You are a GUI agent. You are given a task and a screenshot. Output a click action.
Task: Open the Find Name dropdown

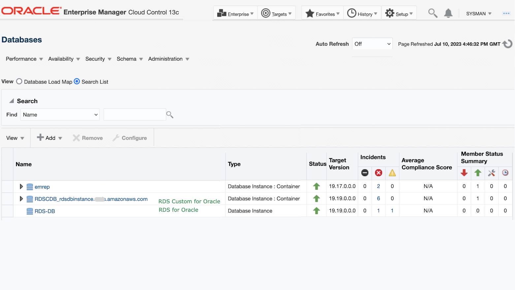[60, 115]
